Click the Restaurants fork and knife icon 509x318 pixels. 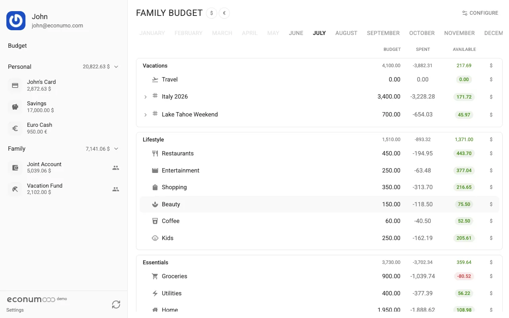coord(155,153)
